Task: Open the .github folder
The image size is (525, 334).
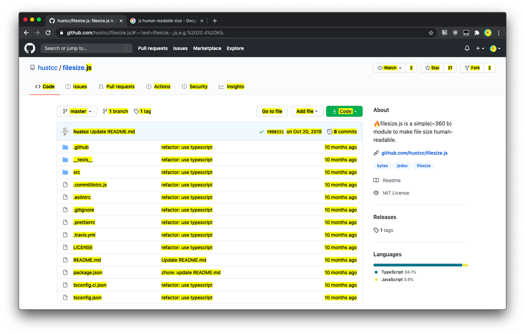Action: pyautogui.click(x=81, y=147)
